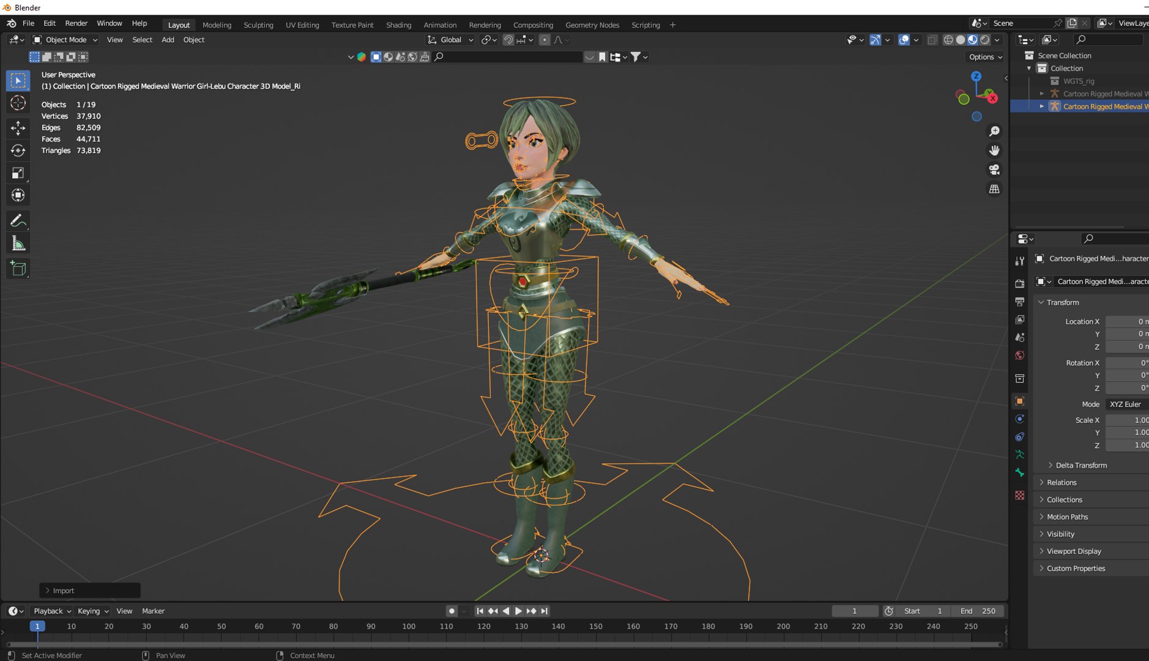Click the End frame 250 field
Screen dimensions: 1149x661
point(978,611)
